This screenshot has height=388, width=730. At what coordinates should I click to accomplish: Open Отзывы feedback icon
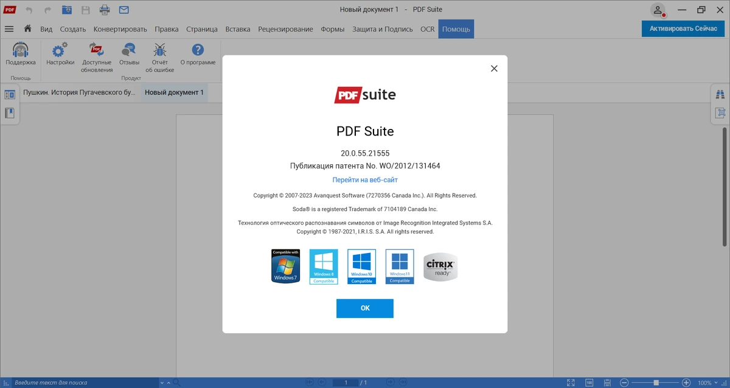[x=129, y=50]
